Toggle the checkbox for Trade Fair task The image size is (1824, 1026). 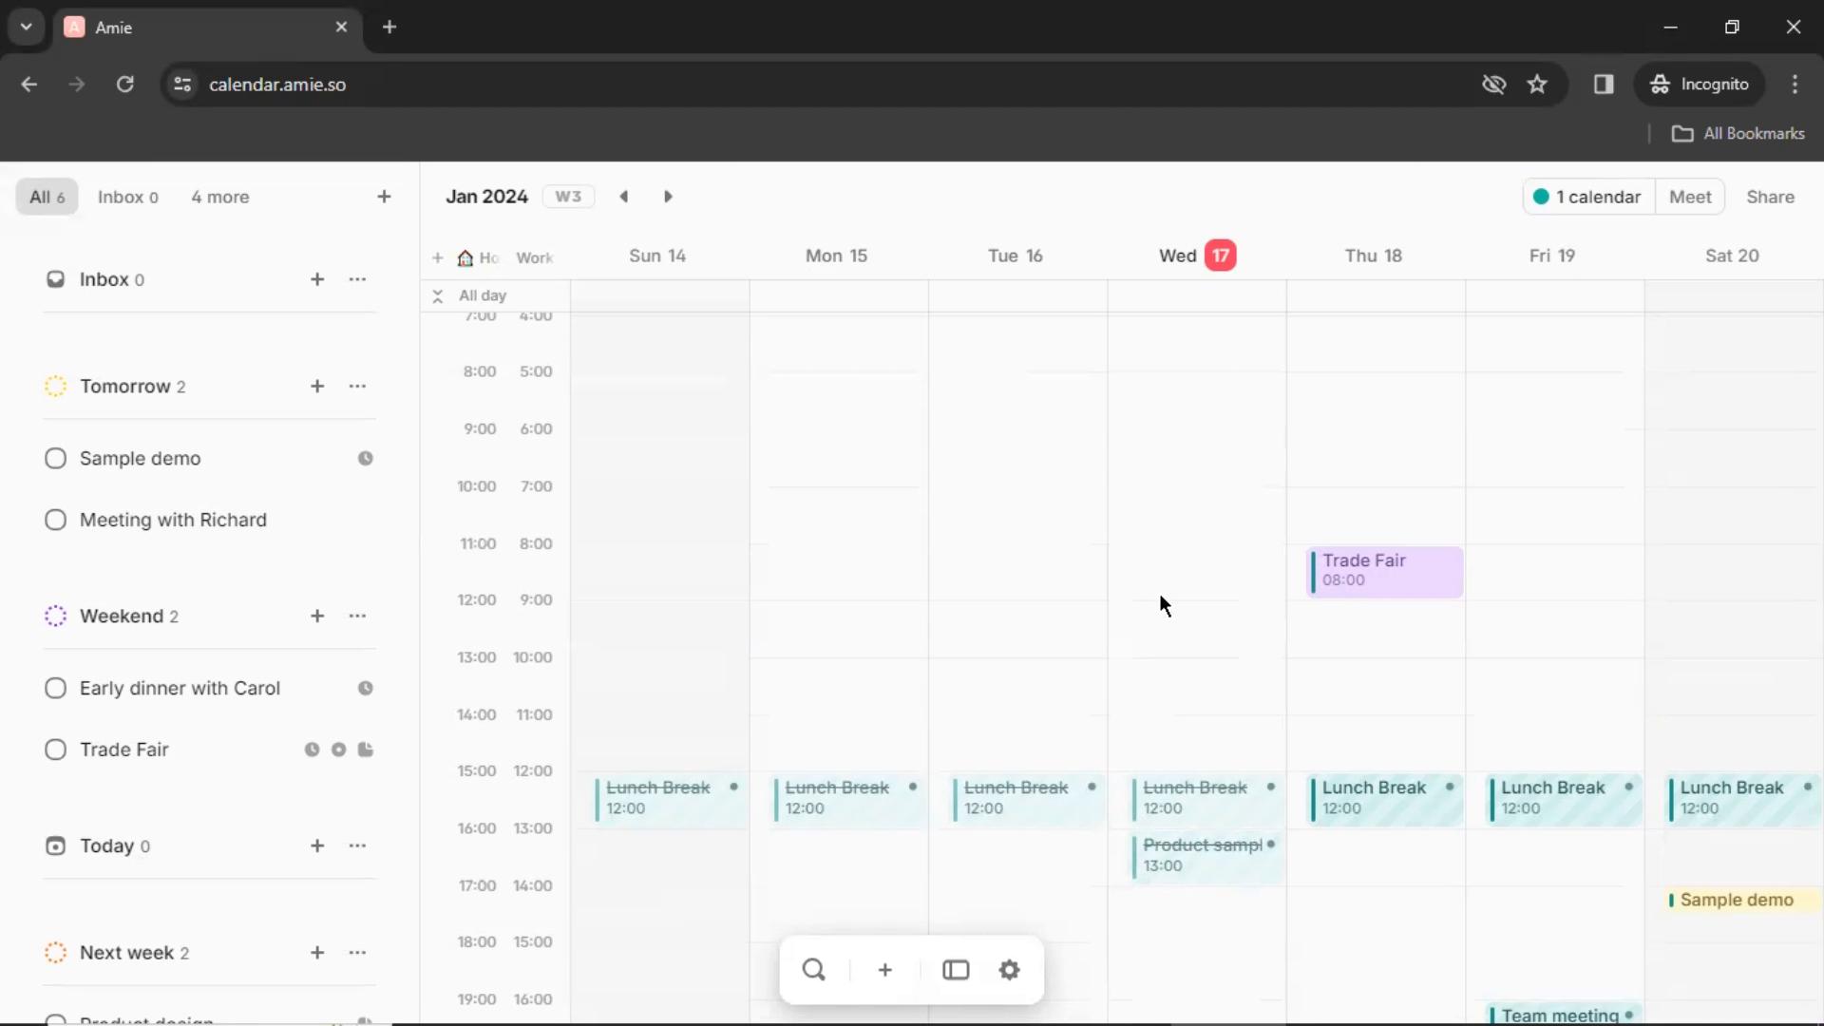tap(55, 748)
